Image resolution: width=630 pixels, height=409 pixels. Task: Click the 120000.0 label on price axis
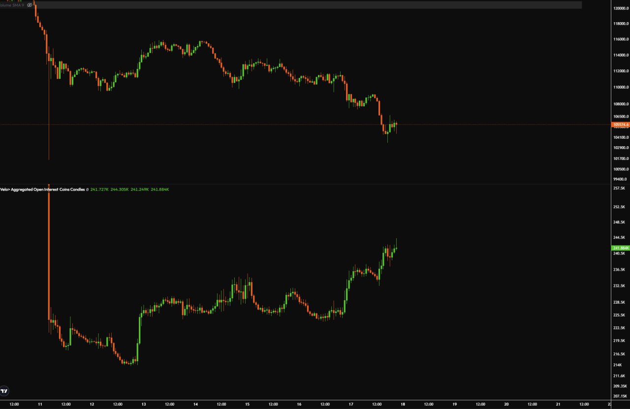pyautogui.click(x=620, y=8)
